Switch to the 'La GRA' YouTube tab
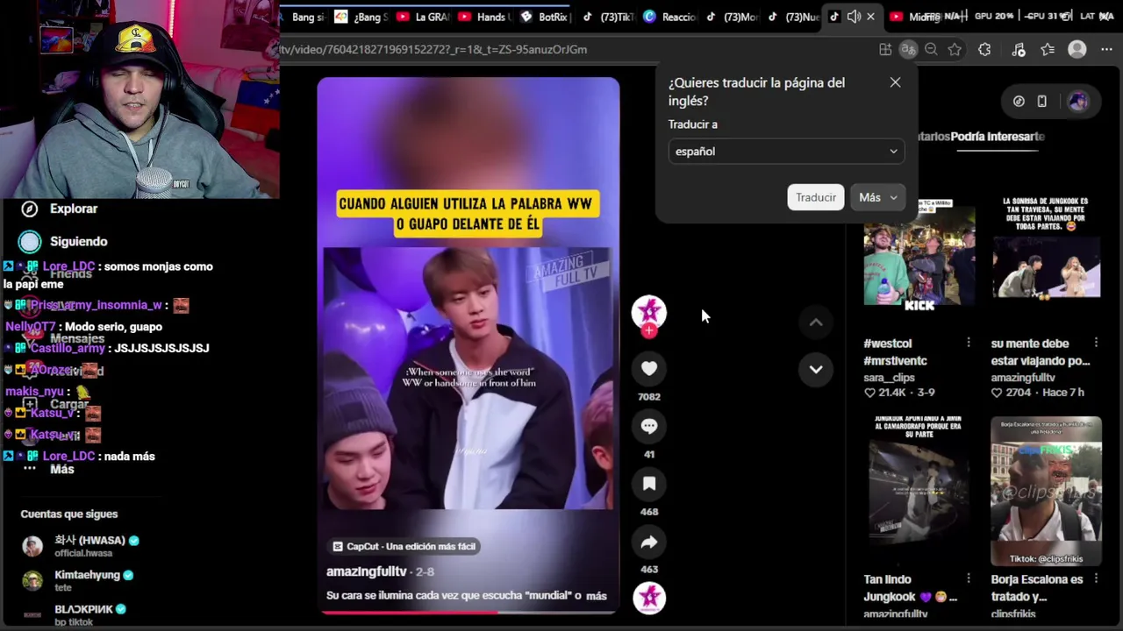Image resolution: width=1123 pixels, height=631 pixels. [423, 17]
